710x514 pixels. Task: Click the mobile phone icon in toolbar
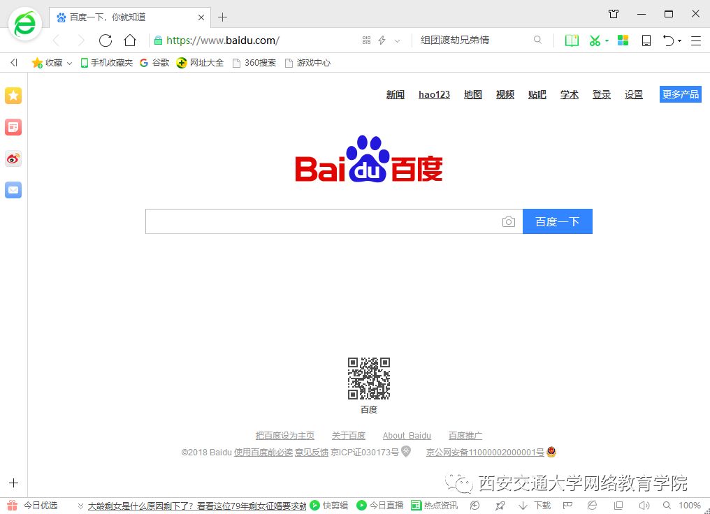click(646, 41)
